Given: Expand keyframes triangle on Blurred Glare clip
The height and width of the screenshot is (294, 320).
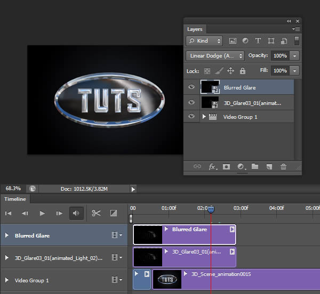Looking at the screenshot, I should pyautogui.click(x=166, y=229).
